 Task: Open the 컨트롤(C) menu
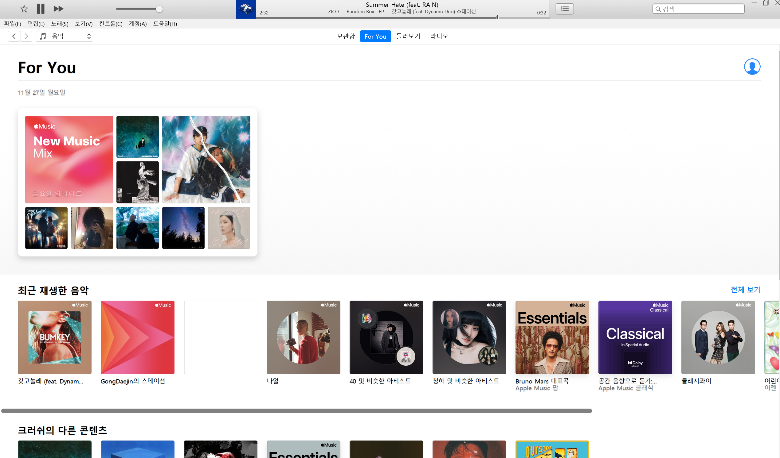[111, 24]
